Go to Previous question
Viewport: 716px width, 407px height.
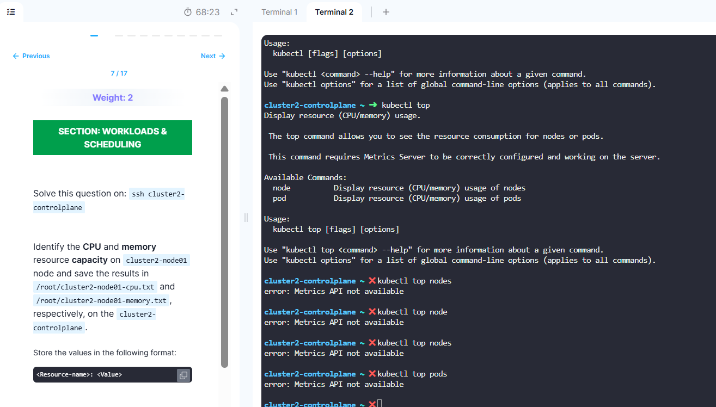(31, 56)
